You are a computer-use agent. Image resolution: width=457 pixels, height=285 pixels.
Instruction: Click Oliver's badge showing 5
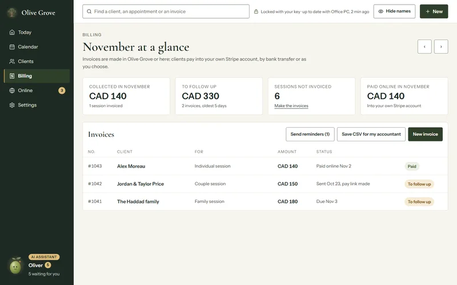tap(48, 265)
